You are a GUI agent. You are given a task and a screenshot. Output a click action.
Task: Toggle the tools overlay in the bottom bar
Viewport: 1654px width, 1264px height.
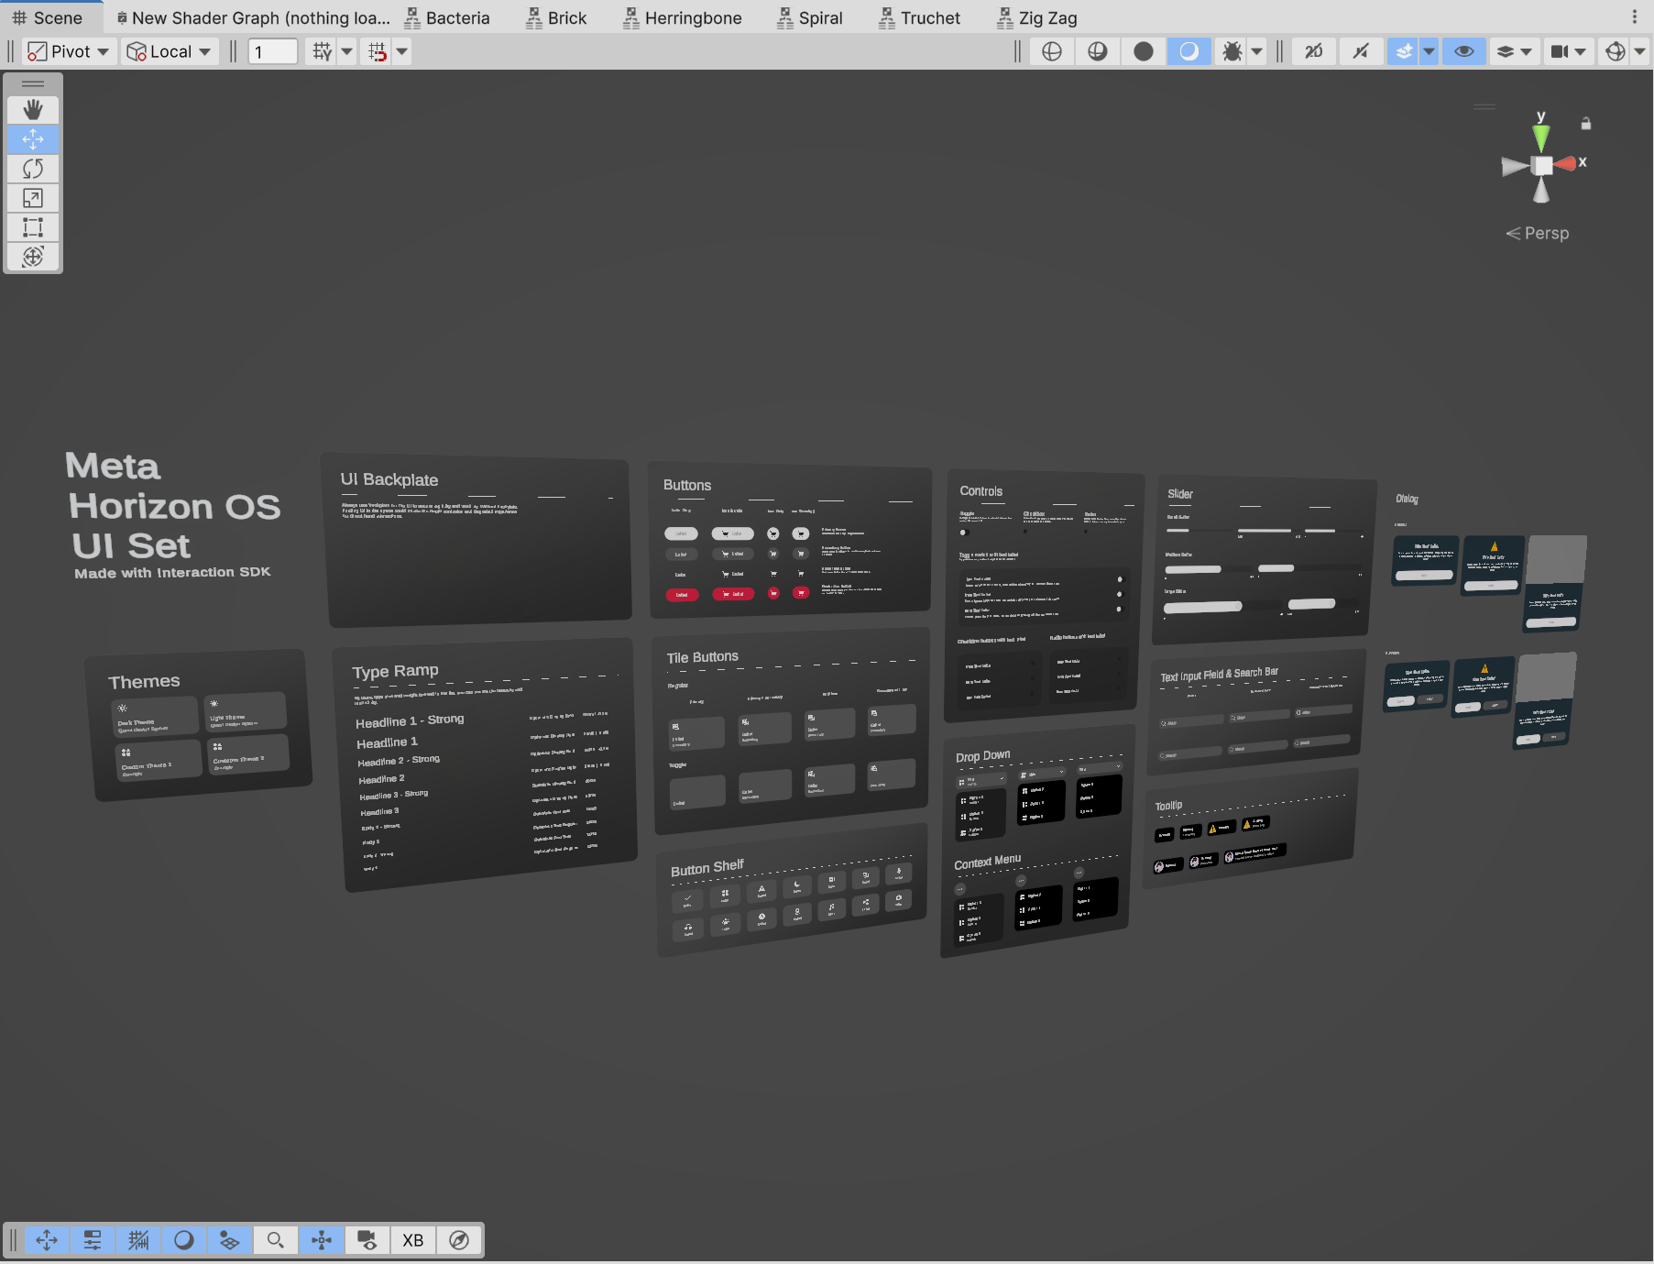47,1240
